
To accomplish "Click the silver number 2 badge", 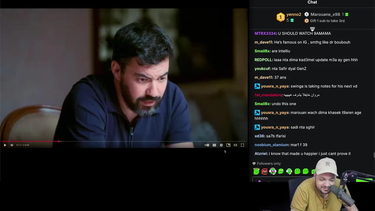I will (306, 14).
